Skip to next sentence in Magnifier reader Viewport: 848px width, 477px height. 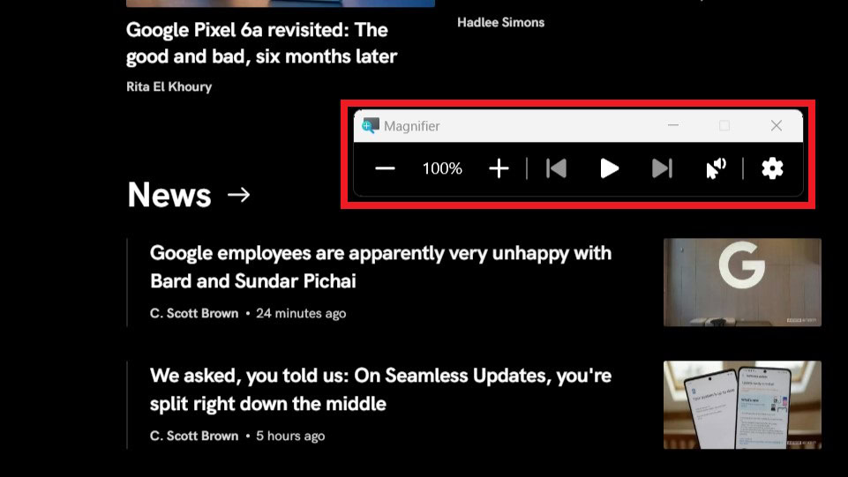[x=662, y=168]
